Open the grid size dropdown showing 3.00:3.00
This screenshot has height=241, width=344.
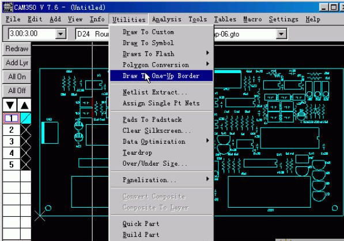pos(60,34)
